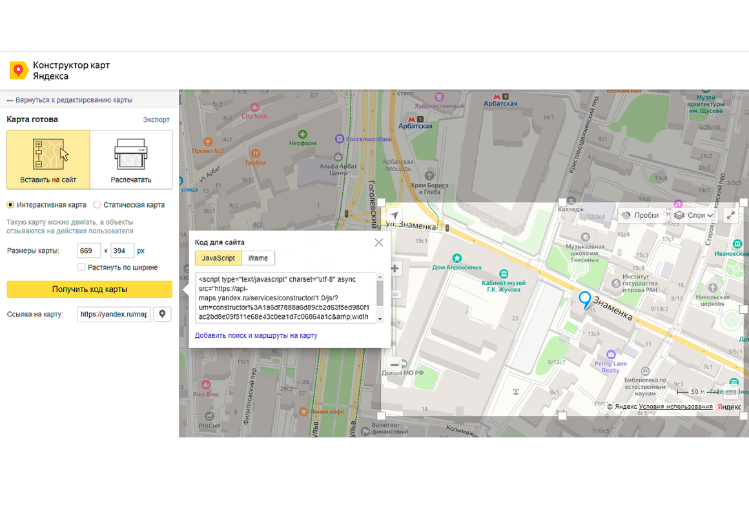Click the location pin icon beside map link
This screenshot has height=518, width=749.
pos(163,314)
